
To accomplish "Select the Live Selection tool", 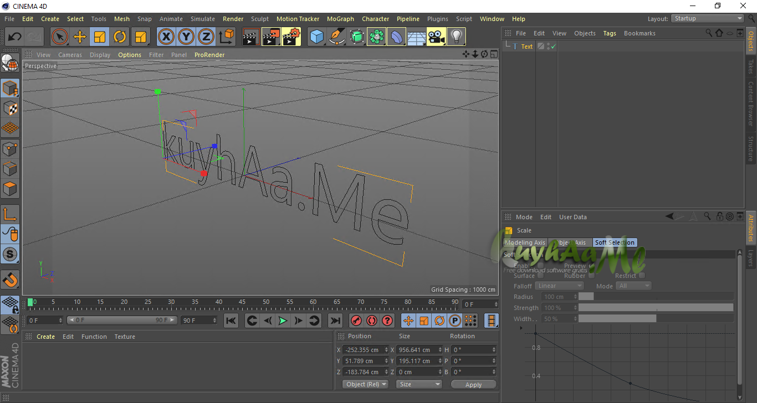I will coord(59,37).
